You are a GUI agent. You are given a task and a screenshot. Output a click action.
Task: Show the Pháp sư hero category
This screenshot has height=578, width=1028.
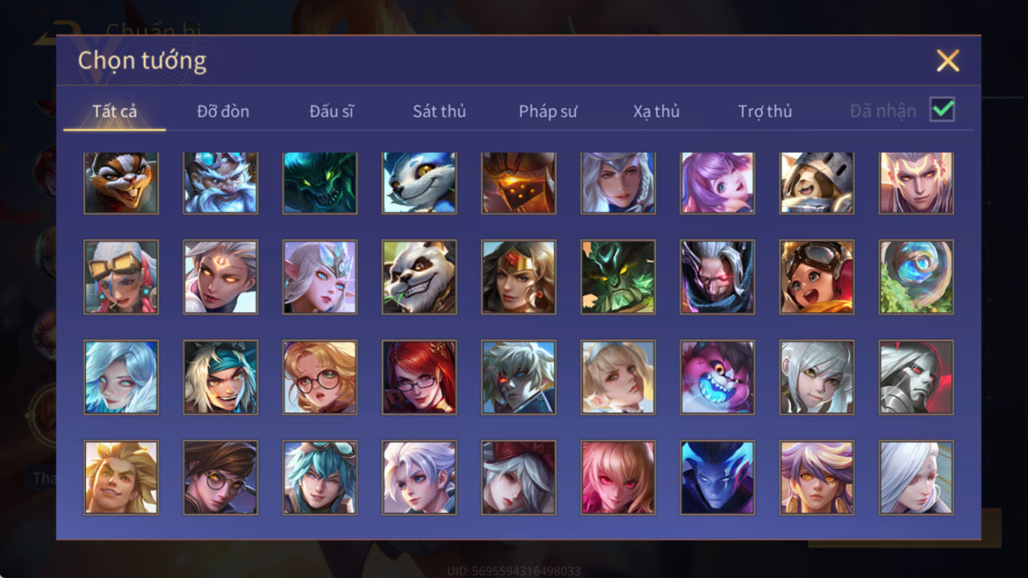[548, 111]
